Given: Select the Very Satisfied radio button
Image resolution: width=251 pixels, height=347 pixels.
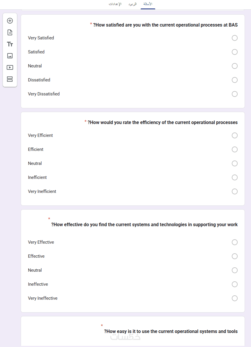Looking at the screenshot, I should click(235, 38).
